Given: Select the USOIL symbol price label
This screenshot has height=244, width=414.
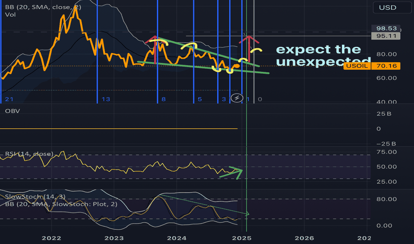Looking at the screenshot, I should pos(357,66).
